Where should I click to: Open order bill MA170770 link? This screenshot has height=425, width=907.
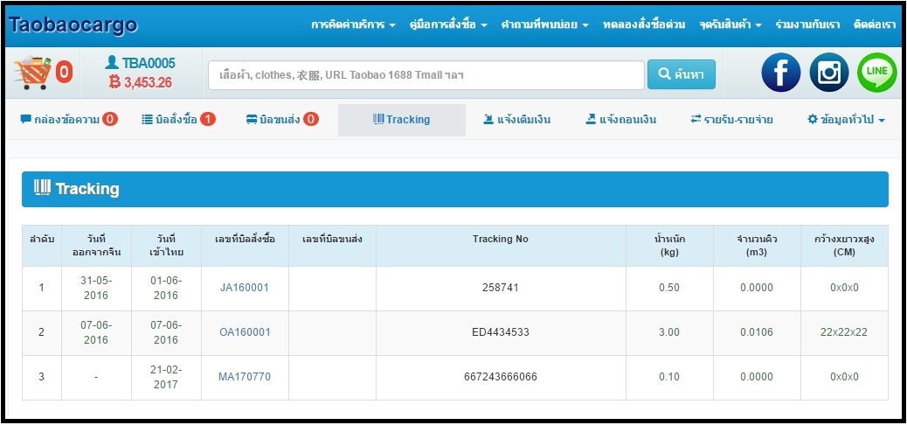click(245, 378)
